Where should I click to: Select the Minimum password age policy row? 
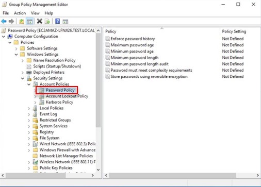132,51
